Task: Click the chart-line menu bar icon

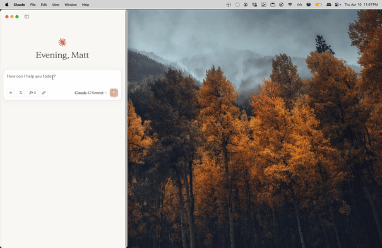Action: click(x=263, y=4)
